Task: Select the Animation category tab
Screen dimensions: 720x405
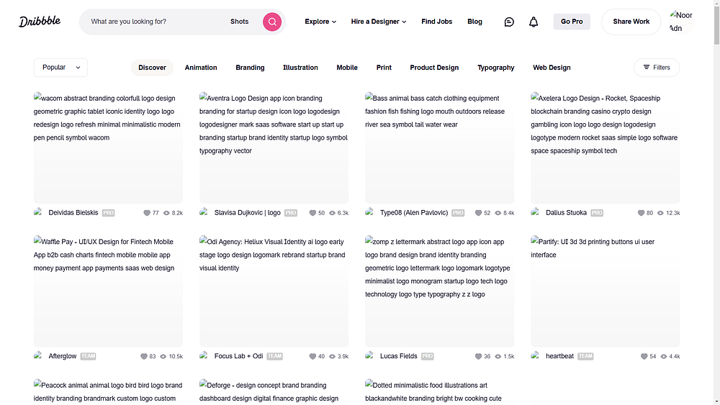Action: click(201, 68)
